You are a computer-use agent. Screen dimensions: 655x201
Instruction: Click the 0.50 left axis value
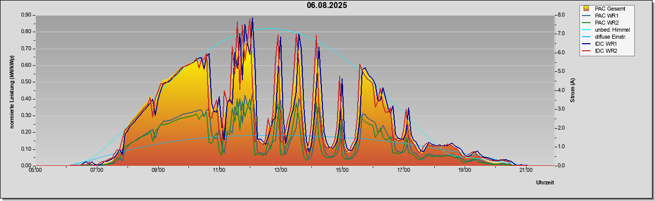26,82
